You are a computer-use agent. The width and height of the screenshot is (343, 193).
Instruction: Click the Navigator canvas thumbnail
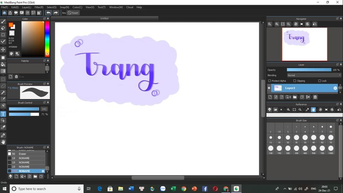coord(304,44)
